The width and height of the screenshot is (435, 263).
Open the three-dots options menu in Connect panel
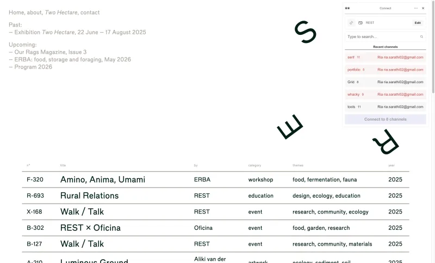click(x=415, y=8)
